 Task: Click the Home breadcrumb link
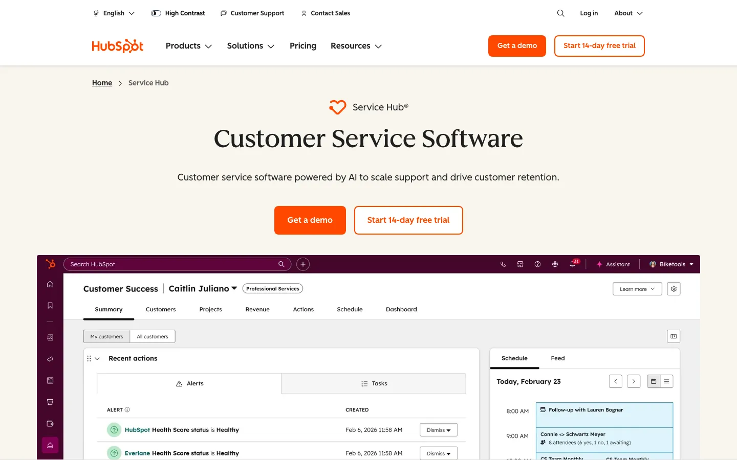pyautogui.click(x=102, y=83)
